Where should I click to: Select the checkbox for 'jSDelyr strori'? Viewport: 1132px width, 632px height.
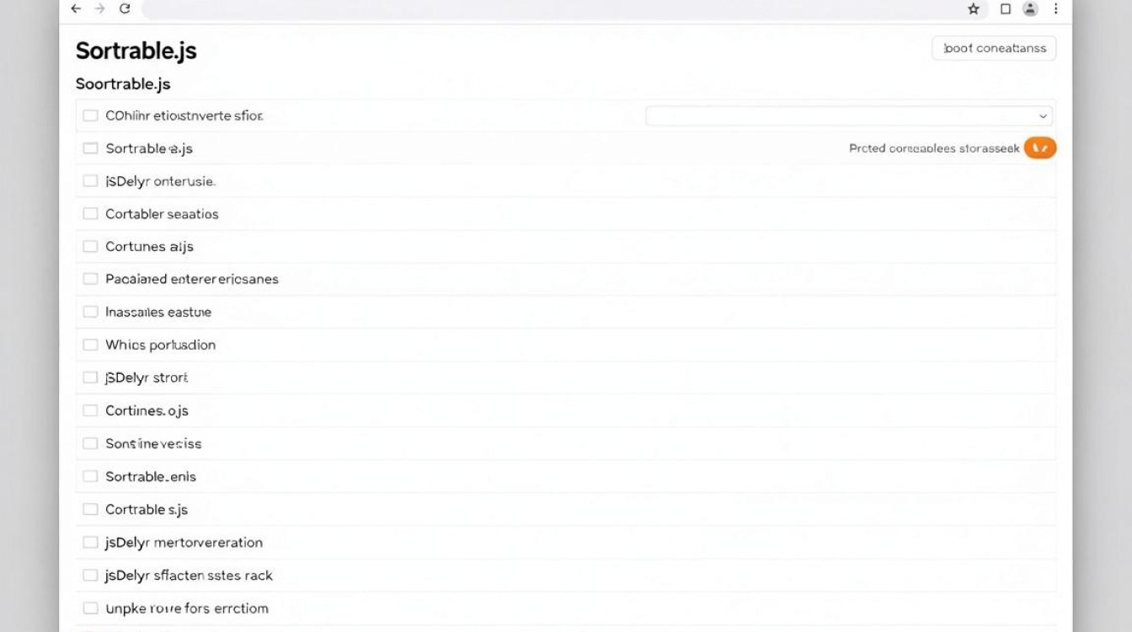click(90, 378)
